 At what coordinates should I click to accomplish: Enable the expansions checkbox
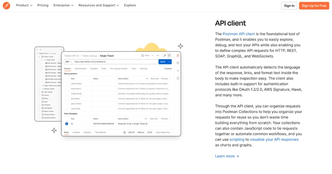point(67,89)
